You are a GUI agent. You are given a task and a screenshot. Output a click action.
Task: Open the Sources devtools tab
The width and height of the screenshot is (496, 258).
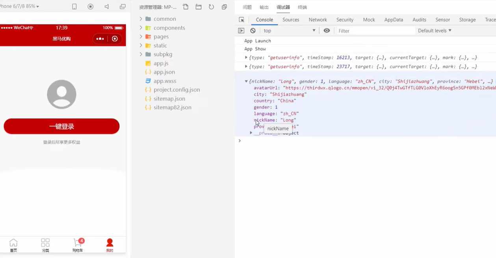click(x=291, y=20)
